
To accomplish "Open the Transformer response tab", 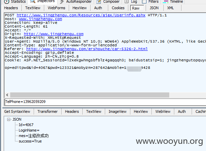I will (48, 111).
